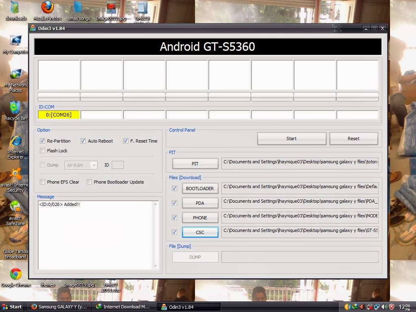Click the Start button in Control Panel
This screenshot has width=416, height=312.
coord(292,139)
